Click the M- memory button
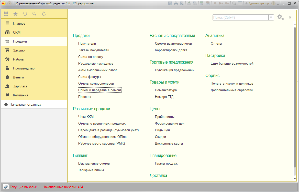The image size is (299, 192). 227,3
